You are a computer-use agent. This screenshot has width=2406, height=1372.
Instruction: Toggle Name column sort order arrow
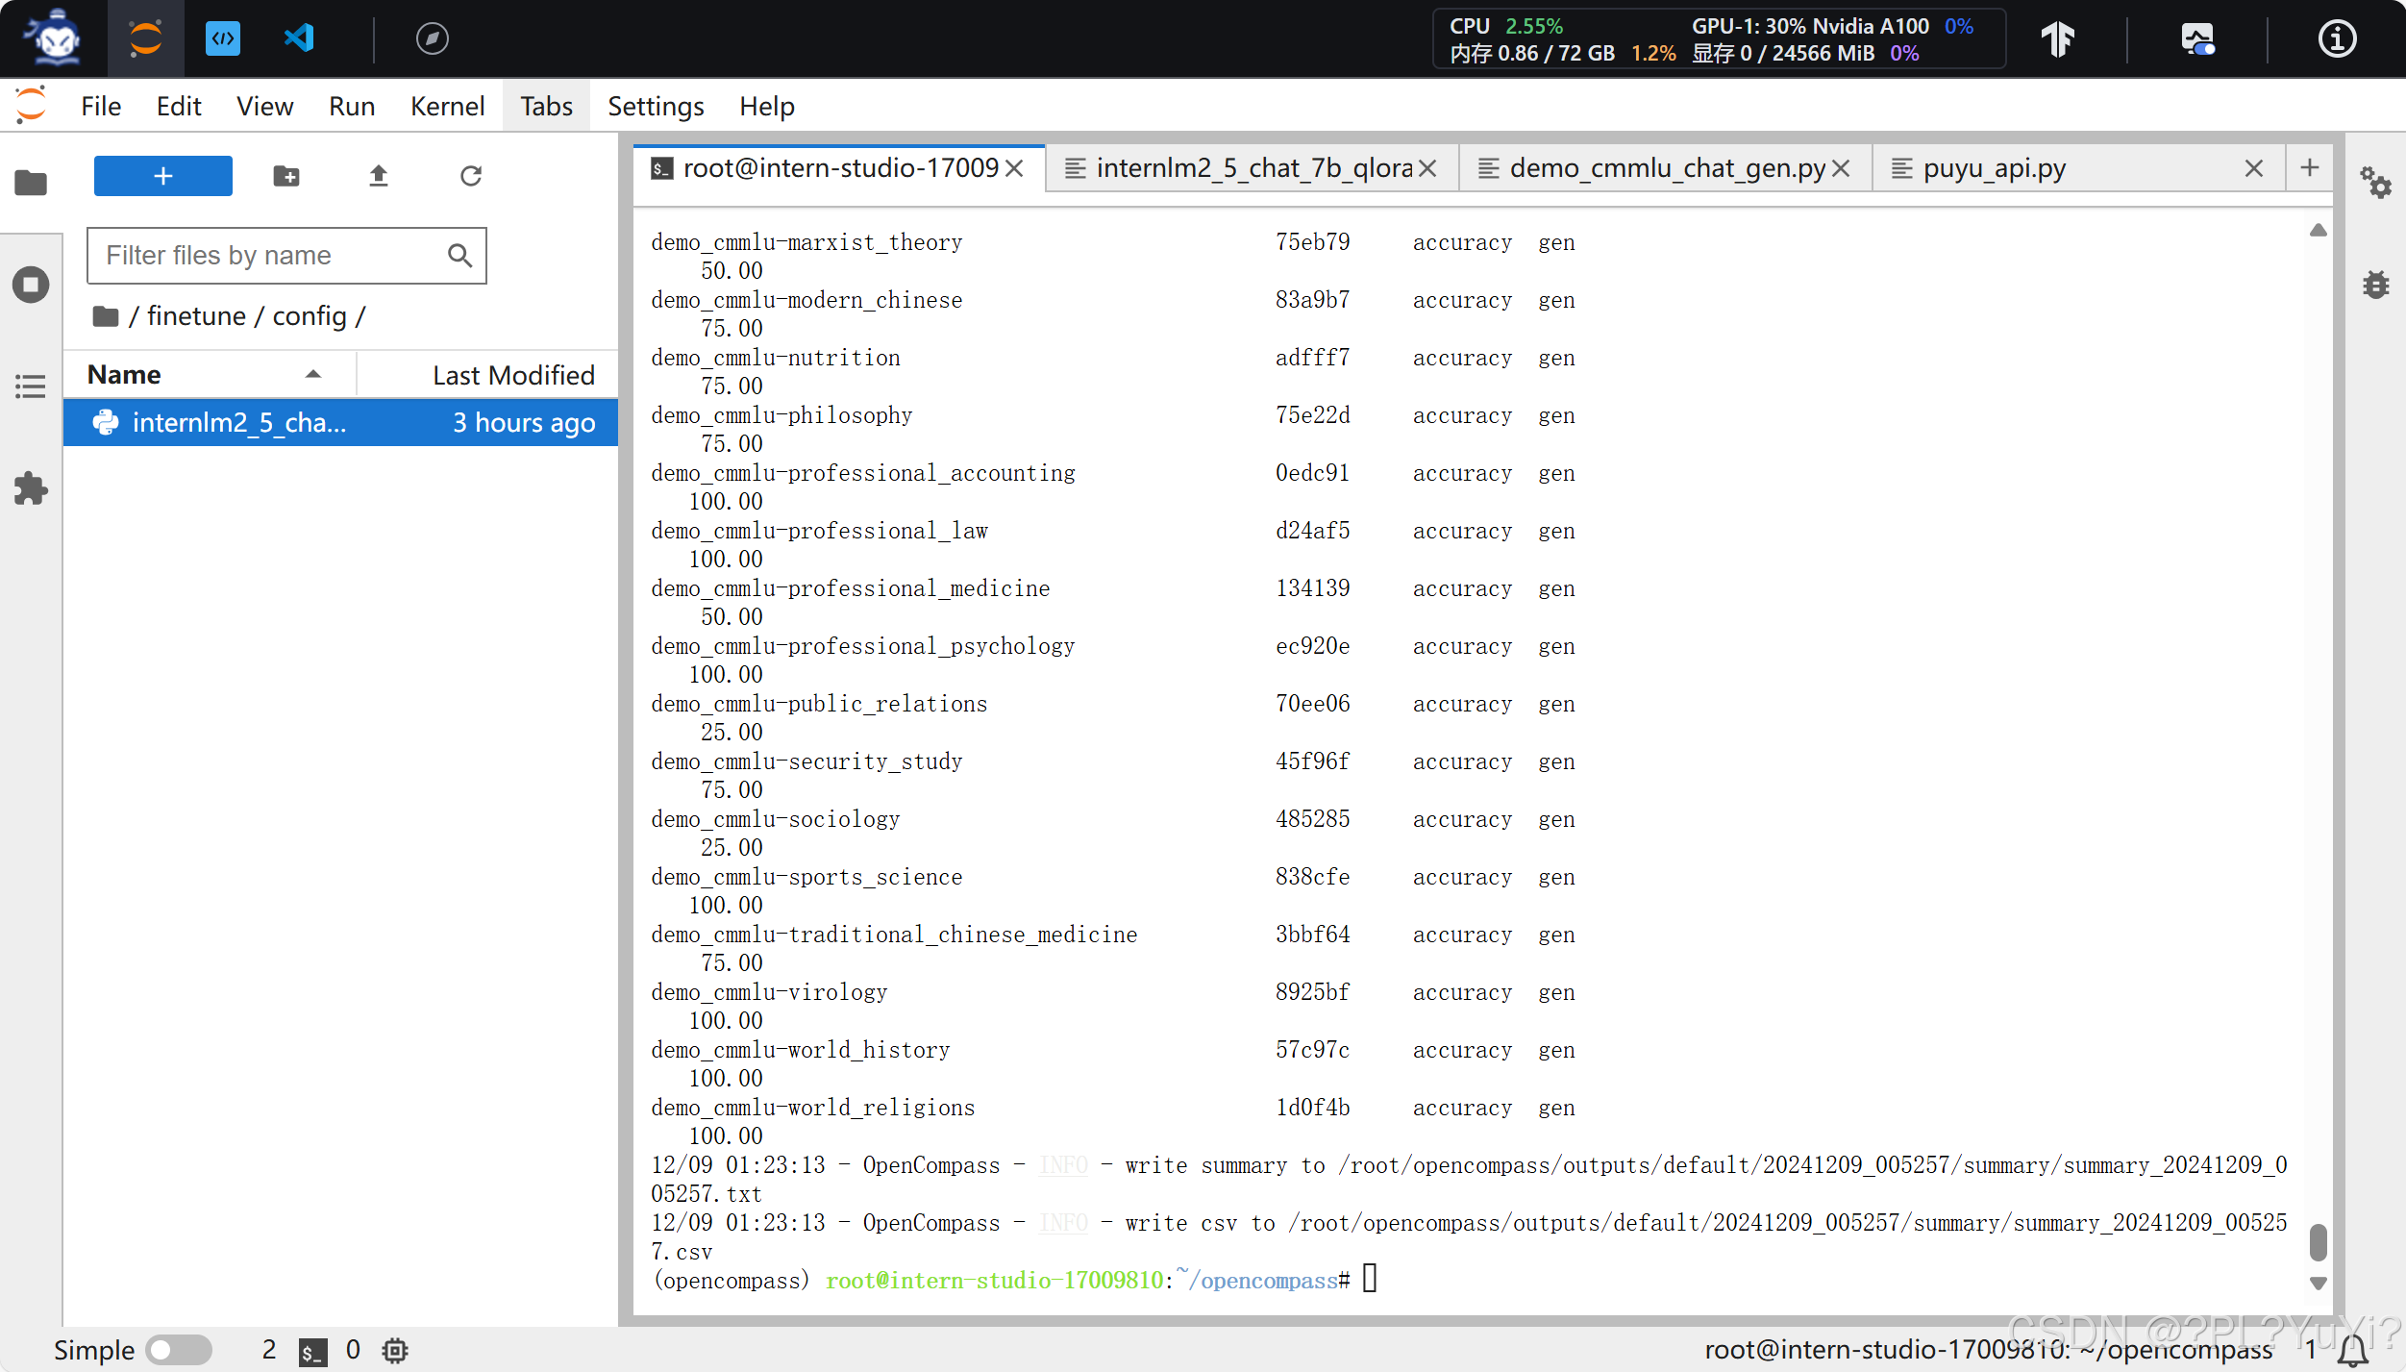click(x=312, y=374)
